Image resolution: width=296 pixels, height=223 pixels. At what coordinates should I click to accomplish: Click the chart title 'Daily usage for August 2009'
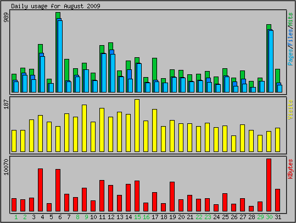pyautogui.click(x=55, y=6)
